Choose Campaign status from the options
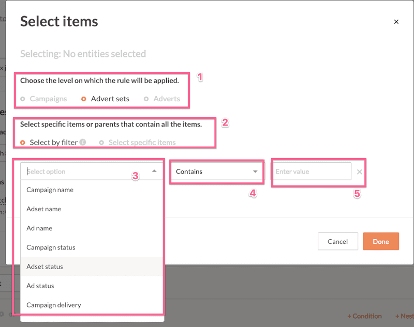This screenshot has height=327, width=414. (x=51, y=247)
